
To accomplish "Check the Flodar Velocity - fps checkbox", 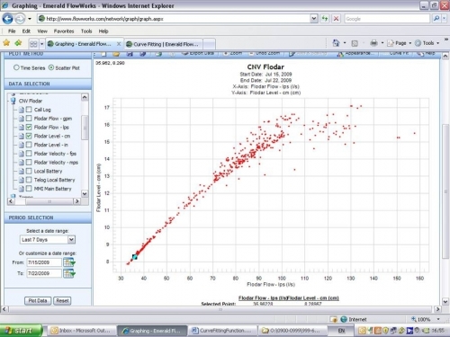I will (29, 154).
